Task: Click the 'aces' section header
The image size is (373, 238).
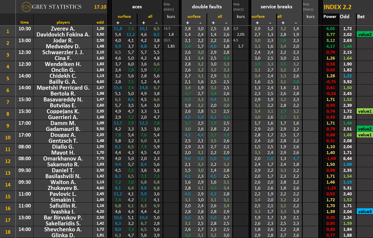Action: (x=137, y=7)
